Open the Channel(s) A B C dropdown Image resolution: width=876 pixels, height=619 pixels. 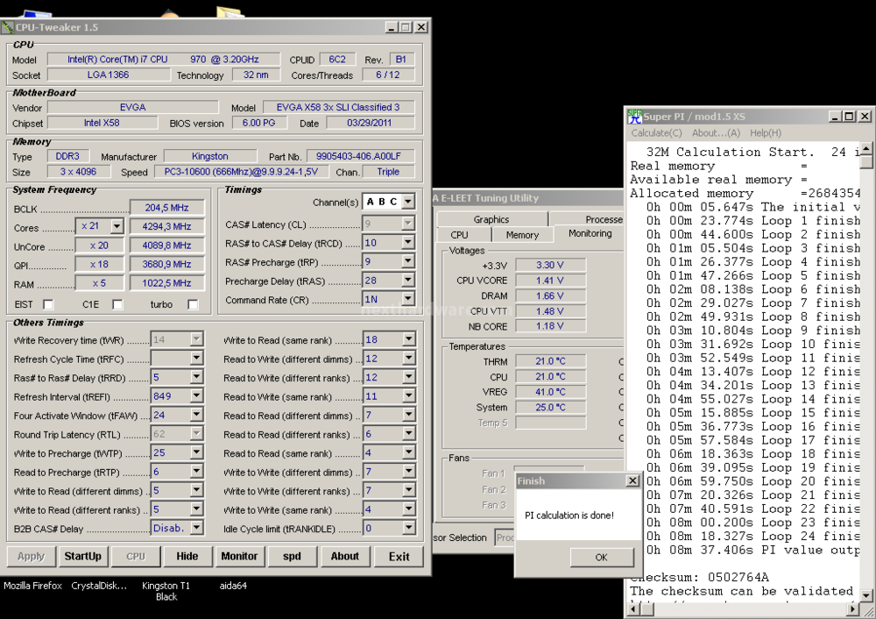tap(408, 202)
